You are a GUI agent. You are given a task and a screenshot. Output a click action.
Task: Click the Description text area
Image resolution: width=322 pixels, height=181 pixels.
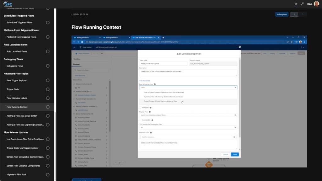(188, 73)
